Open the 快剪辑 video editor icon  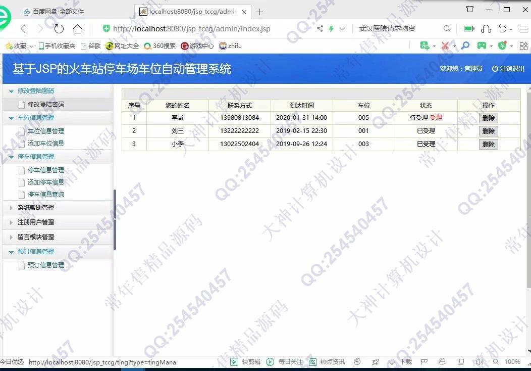[234, 362]
